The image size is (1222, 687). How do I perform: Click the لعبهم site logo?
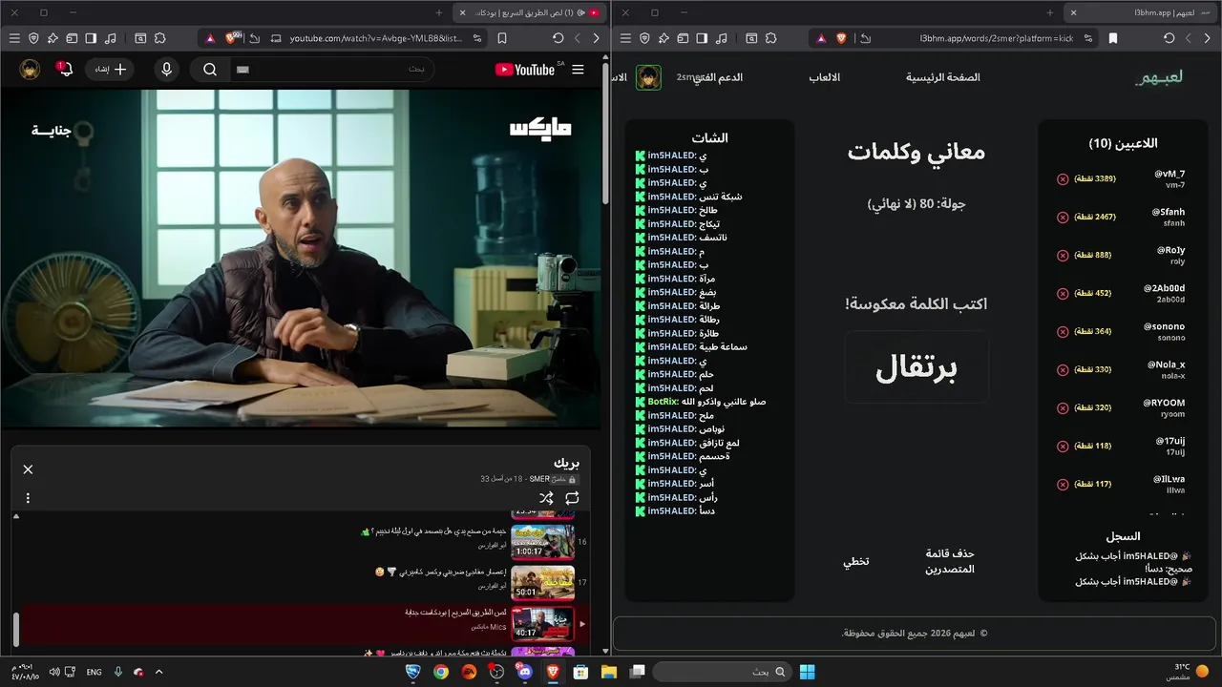click(x=1159, y=77)
